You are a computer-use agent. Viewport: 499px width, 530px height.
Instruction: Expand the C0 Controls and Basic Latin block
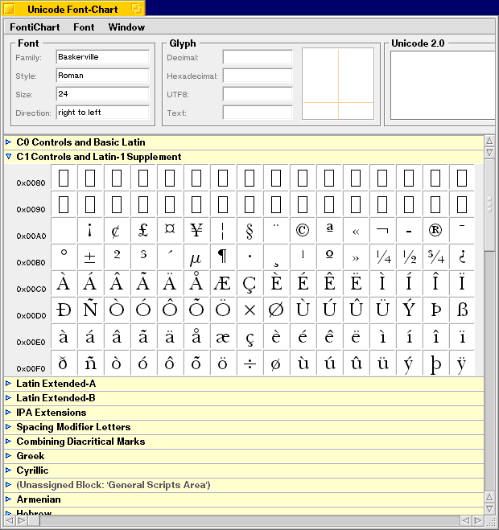coord(9,142)
